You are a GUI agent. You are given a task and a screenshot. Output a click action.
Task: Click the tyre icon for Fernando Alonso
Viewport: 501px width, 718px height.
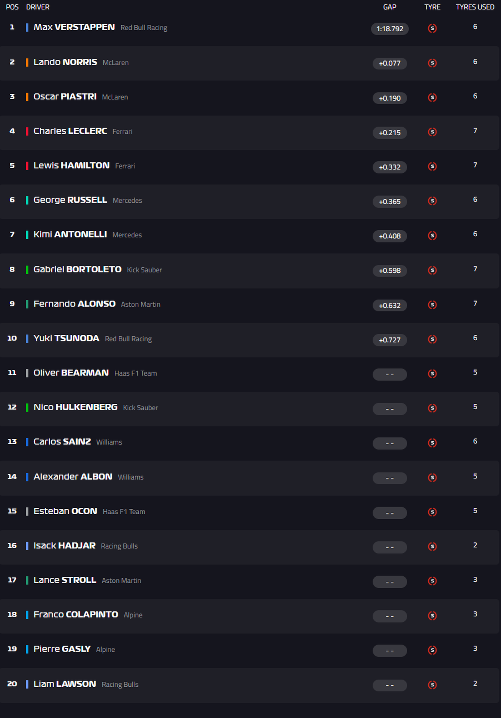[x=432, y=305]
